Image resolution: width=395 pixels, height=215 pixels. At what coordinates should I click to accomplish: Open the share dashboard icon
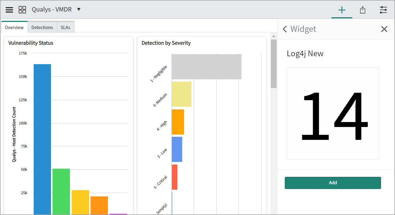point(363,10)
